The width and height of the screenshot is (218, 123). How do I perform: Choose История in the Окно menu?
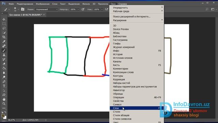point(137,54)
